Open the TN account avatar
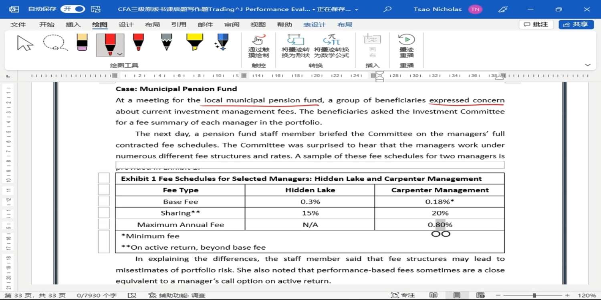The image size is (601, 300). click(475, 9)
